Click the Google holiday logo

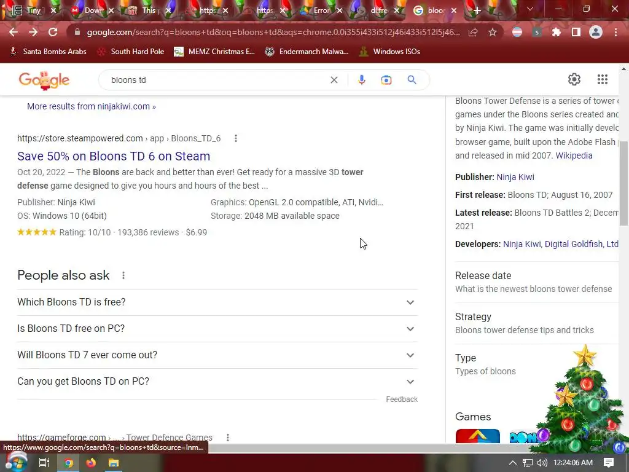click(x=44, y=80)
